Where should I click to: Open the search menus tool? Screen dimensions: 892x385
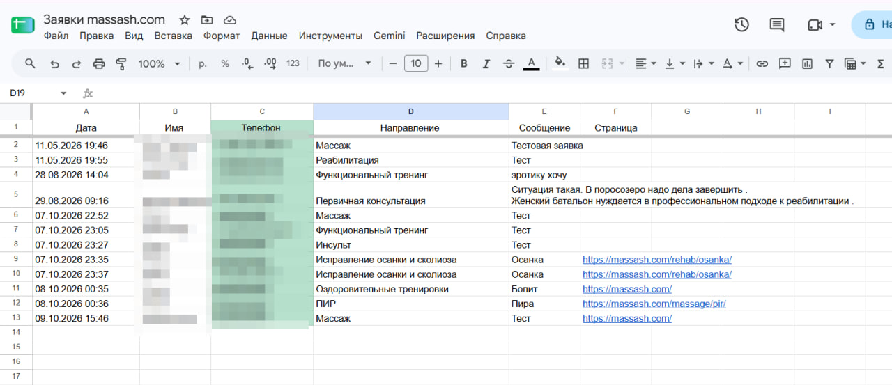(30, 63)
